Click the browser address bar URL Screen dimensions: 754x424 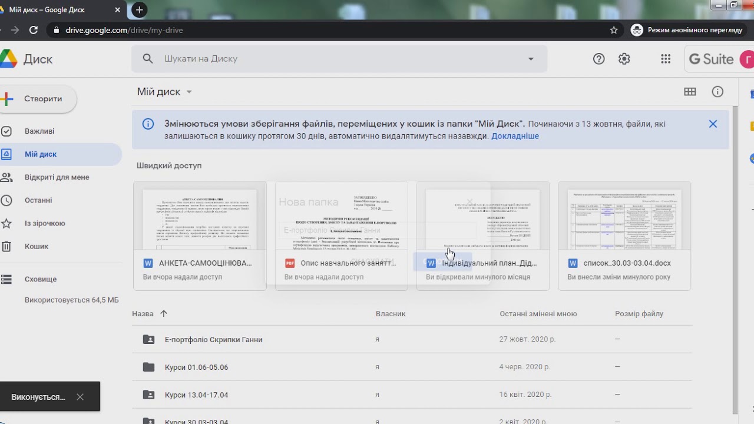[124, 30]
